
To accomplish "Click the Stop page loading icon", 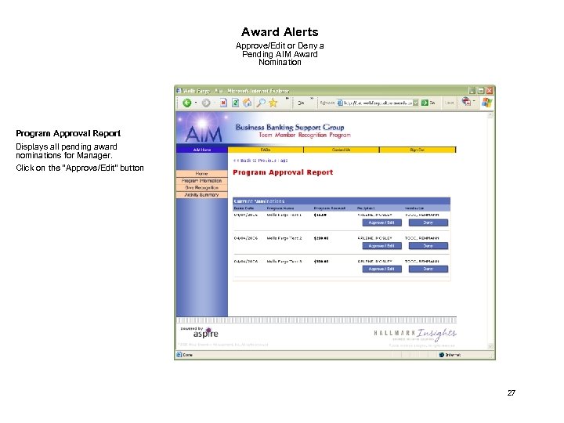I will (x=223, y=103).
